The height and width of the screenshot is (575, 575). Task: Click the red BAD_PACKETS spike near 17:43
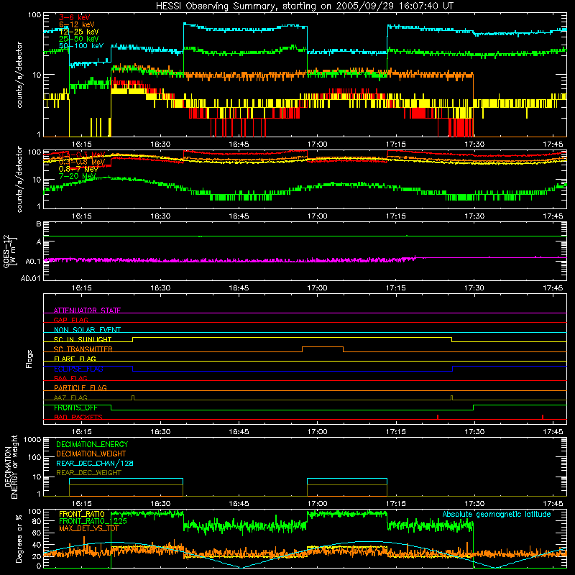pos(543,417)
